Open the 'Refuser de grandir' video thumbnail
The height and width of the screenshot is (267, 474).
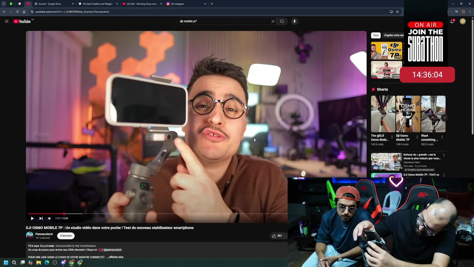(x=387, y=162)
